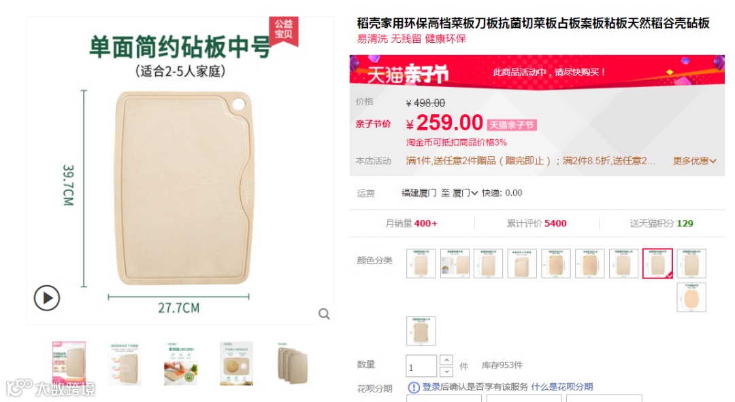Screen dimensions: 735x402
Task: Decrease quantity with the down arrow
Action: tap(446, 371)
